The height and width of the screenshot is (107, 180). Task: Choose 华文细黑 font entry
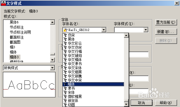(93, 72)
